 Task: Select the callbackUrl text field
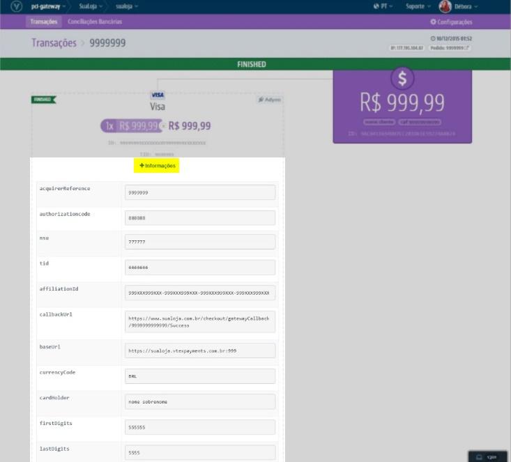click(x=200, y=321)
